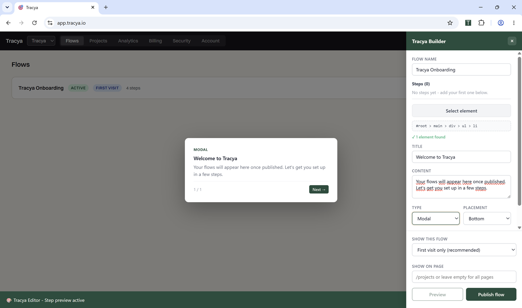Click the browser address bar URL
Viewport: 522px width, 308px height.
[x=71, y=23]
